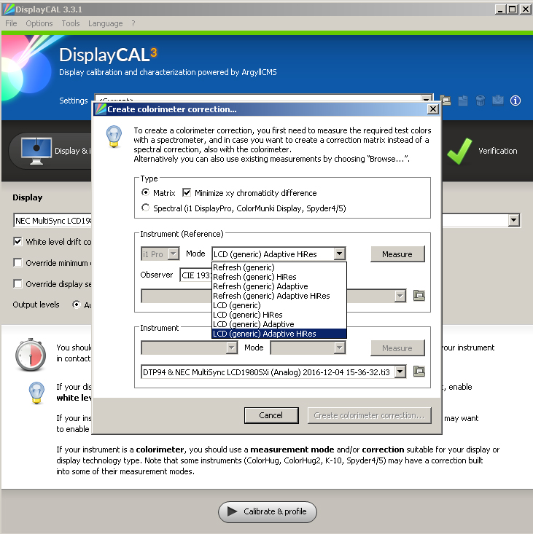This screenshot has width=533, height=534.
Task: Open the reference Mode dropdown arrow
Action: [340, 254]
